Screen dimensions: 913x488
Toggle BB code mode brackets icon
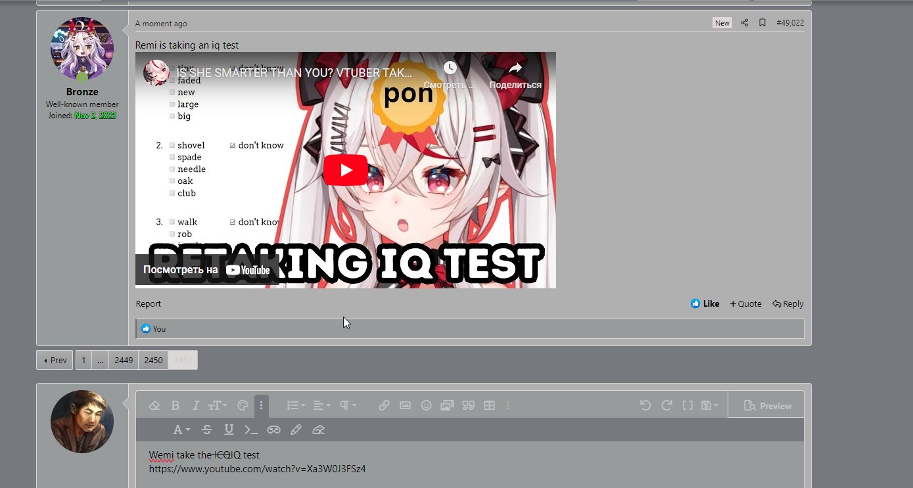point(688,406)
